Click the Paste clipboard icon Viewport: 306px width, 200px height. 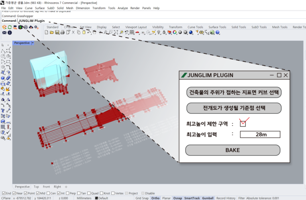(x=84, y=32)
